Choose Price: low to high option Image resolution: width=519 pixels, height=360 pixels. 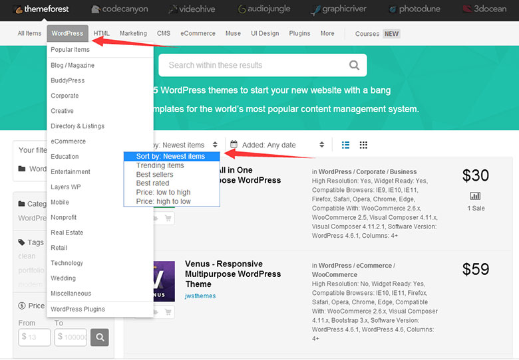[x=163, y=193]
